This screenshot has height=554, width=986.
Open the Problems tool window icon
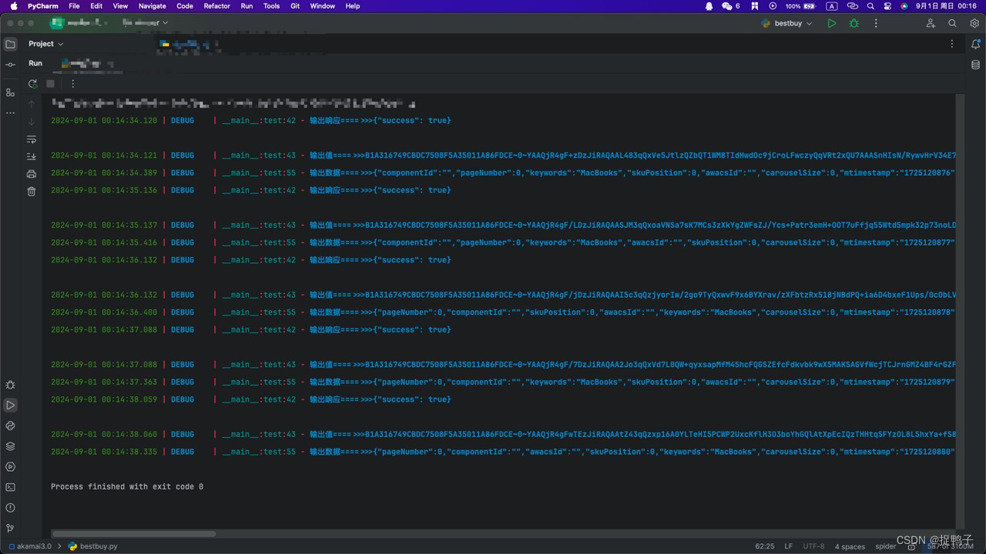[x=10, y=508]
